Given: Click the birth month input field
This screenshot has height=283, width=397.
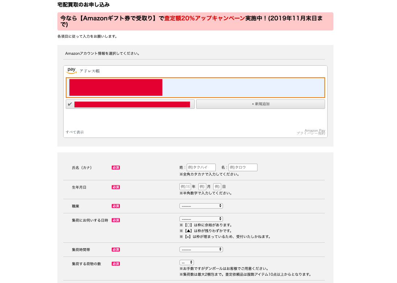Looking at the screenshot, I should [202, 186].
